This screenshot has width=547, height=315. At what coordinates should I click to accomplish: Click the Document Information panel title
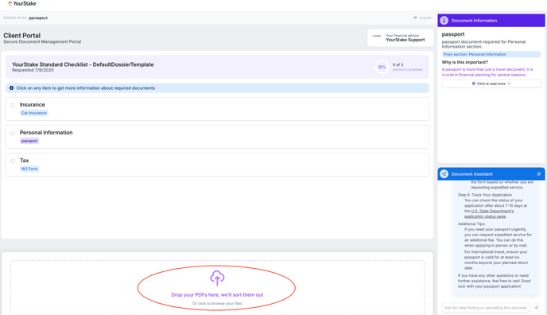(x=474, y=21)
